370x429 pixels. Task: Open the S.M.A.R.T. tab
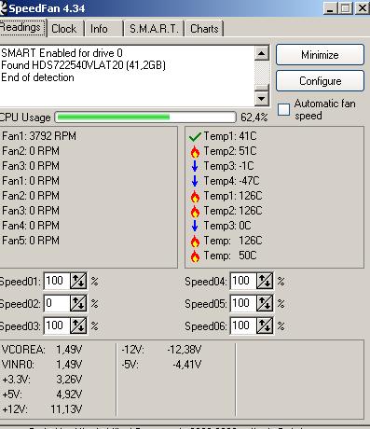pos(154,29)
